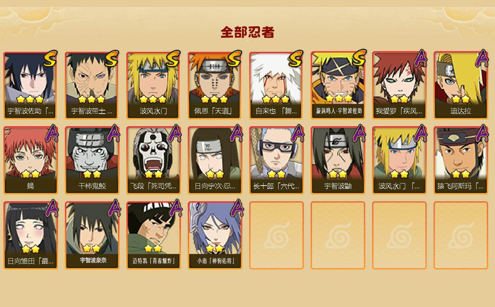This screenshot has width=495, height=307.
Task: Click the 宇智波带土 name label
Action: pos(92,111)
